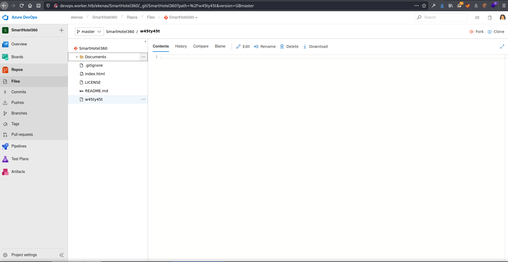The height and width of the screenshot is (262, 508).
Task: Switch to the History tab
Action: (x=181, y=47)
